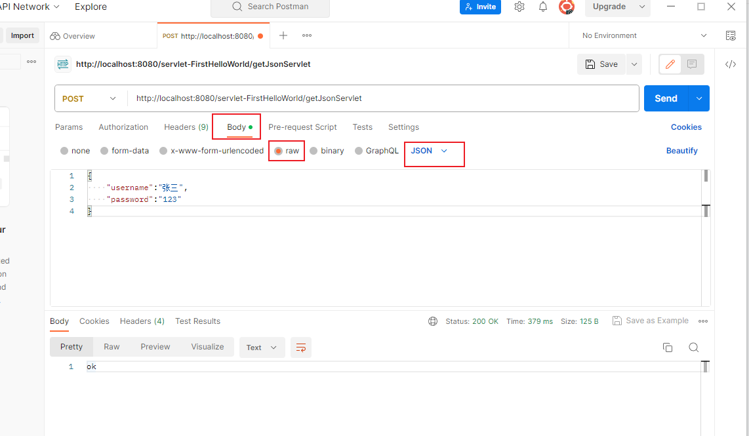This screenshot has height=436, width=749.
Task: Expand the Send button arrow options
Action: [699, 98]
